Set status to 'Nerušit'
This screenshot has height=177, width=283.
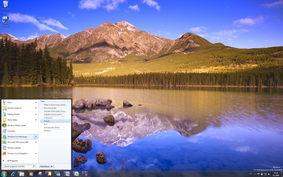(55, 121)
